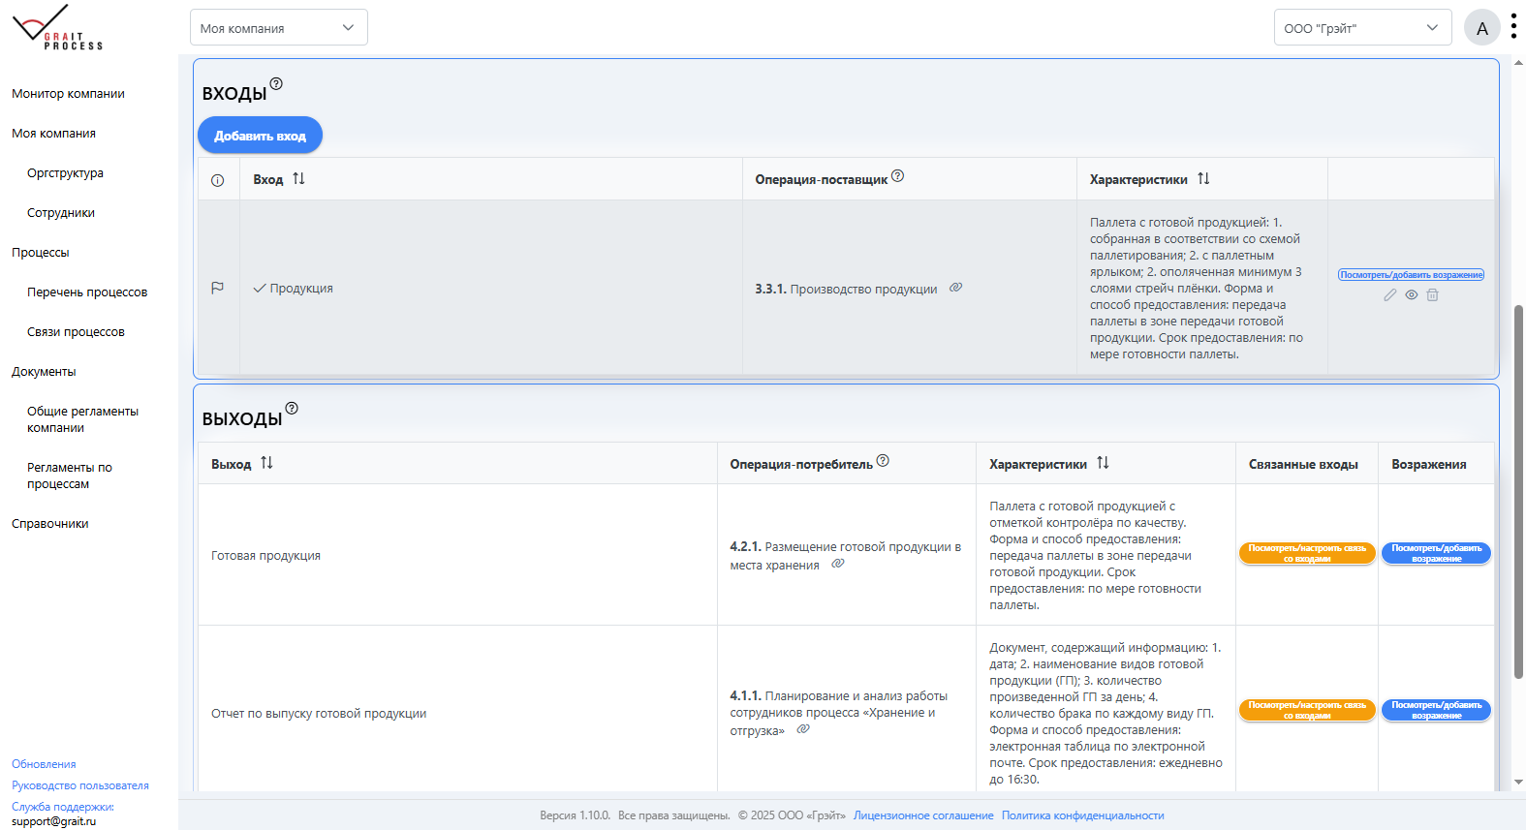The height and width of the screenshot is (830, 1526).
Task: Open Перечень процессов in sidebar
Action: [87, 292]
